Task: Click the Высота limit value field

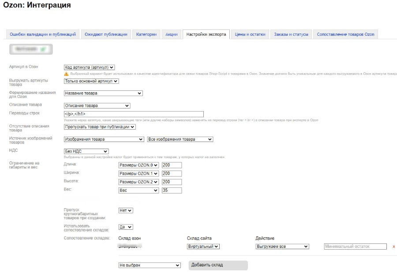Action: pos(172,182)
